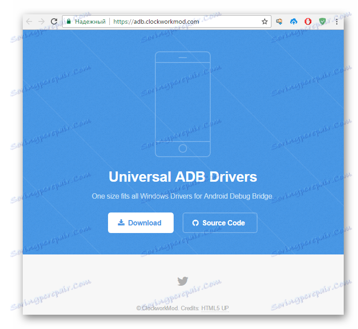Viewport: 358px width, 329px height.
Task: Reload the page with the refresh icon
Action: click(54, 21)
